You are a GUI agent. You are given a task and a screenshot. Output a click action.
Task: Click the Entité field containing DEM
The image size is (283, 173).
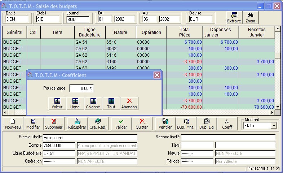tap(17, 19)
